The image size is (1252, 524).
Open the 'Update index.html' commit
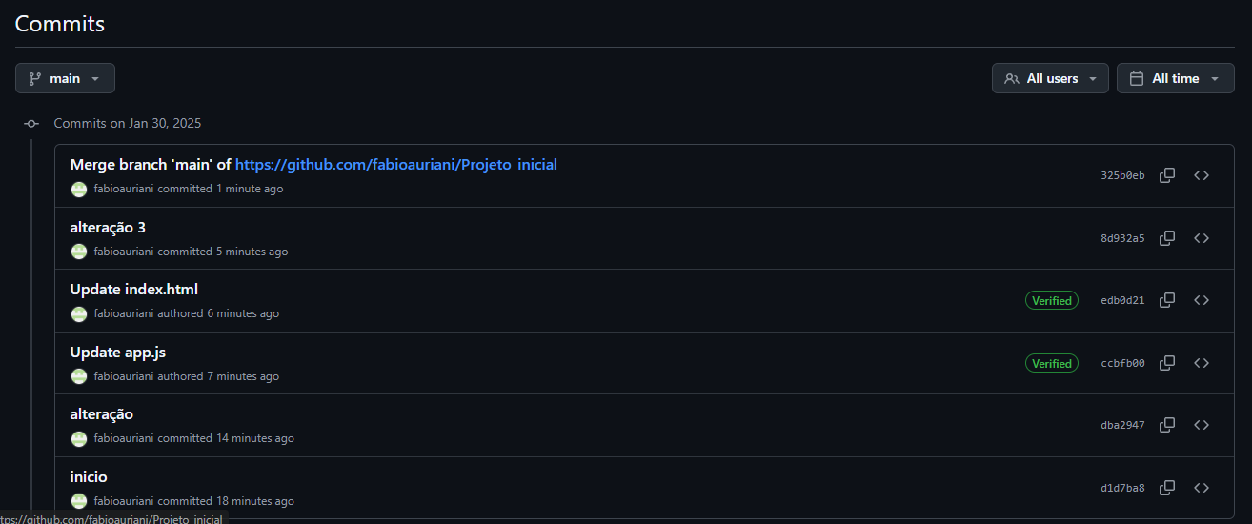[134, 290]
